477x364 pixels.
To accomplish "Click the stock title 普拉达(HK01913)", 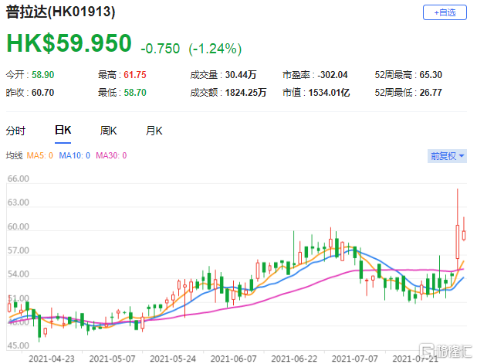I will coord(60,12).
